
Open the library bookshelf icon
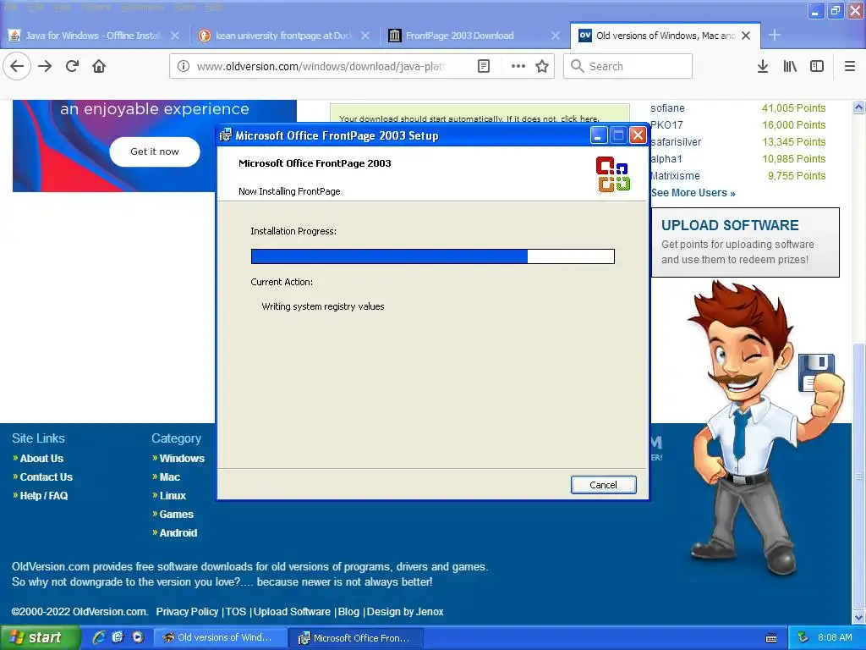790,66
